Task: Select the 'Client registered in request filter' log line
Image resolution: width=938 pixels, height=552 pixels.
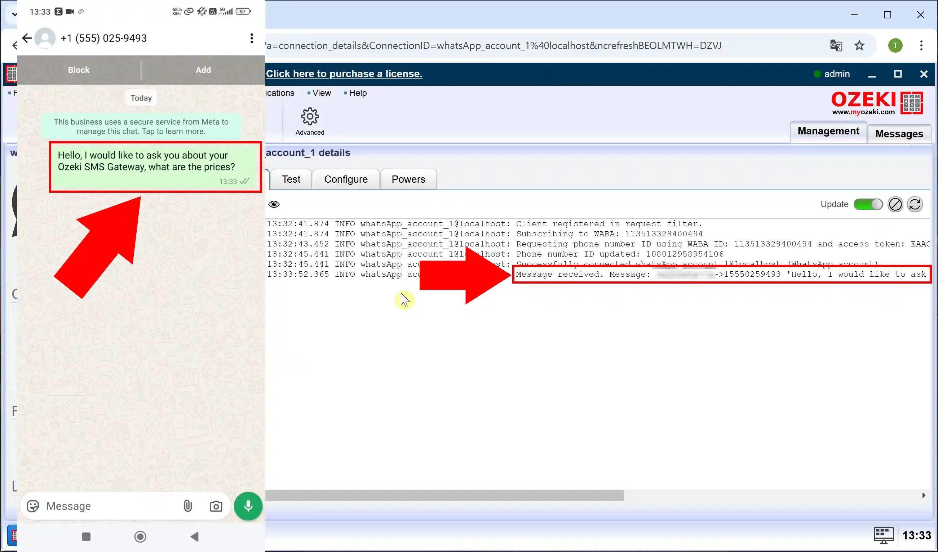Action: [x=484, y=223]
